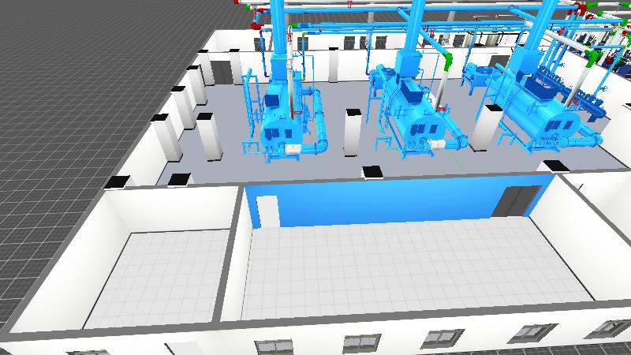Screen dimensions: 631x355
Task: Select the dividing wall between the two empty rooms
Action: point(234,260)
